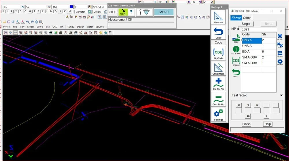This screenshot has width=289, height=161.
Task: Click Dec Str No hotkey
Action: tap(218, 99)
